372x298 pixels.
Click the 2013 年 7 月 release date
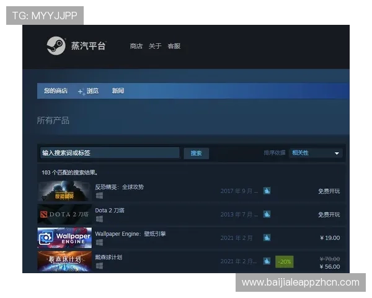[239, 215]
